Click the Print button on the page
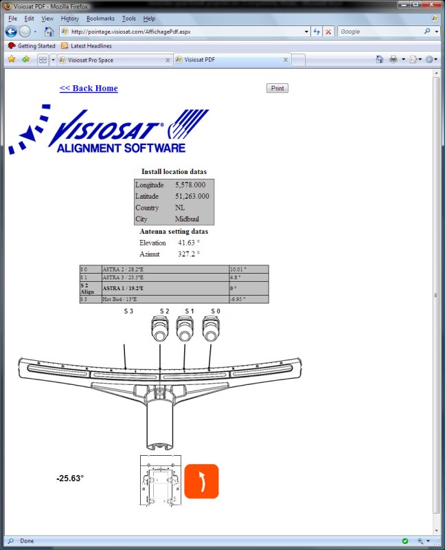The height and width of the screenshot is (550, 445). [277, 88]
